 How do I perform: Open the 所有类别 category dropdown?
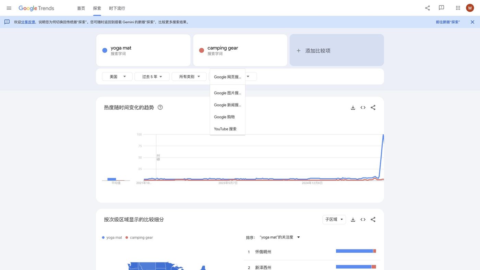tap(189, 77)
